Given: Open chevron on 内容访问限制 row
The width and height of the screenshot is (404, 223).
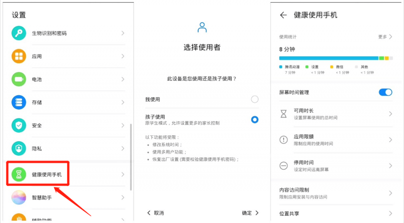Looking at the screenshot, I should pos(391,193).
